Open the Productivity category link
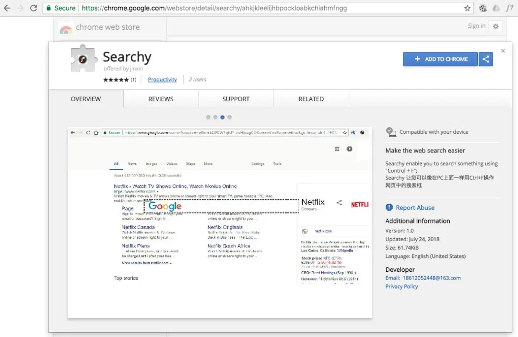The width and height of the screenshot is (518, 337). 162,80
